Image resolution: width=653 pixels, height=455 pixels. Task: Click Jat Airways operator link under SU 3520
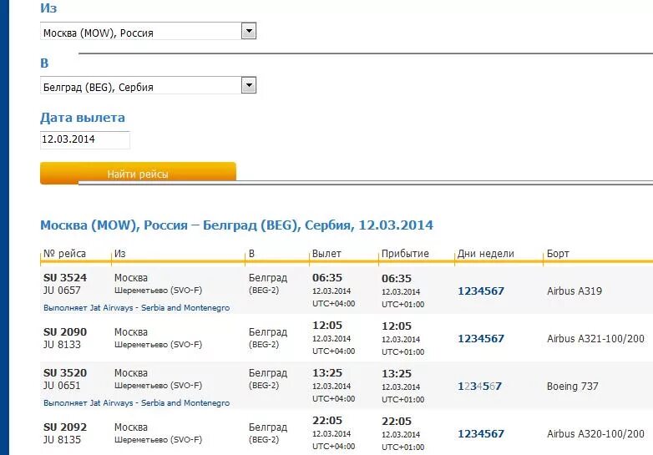pyautogui.click(x=137, y=403)
